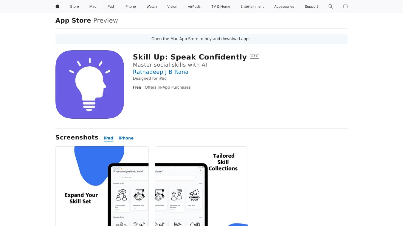Open the Support menu item
This screenshot has width=403, height=226.
[311, 7]
